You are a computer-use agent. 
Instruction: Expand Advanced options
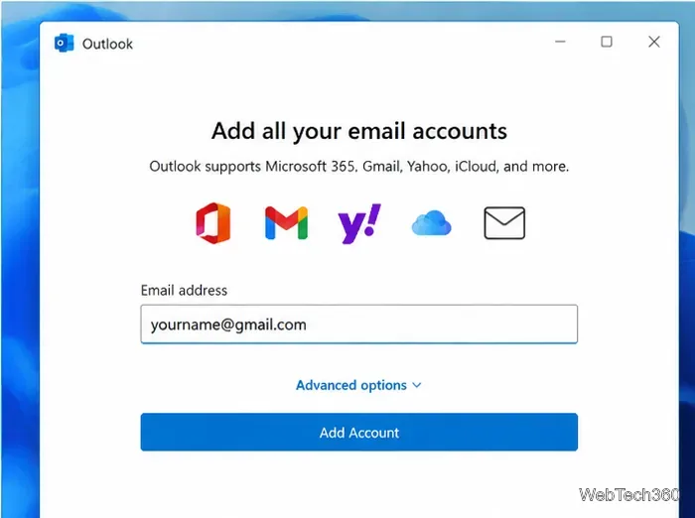point(358,385)
